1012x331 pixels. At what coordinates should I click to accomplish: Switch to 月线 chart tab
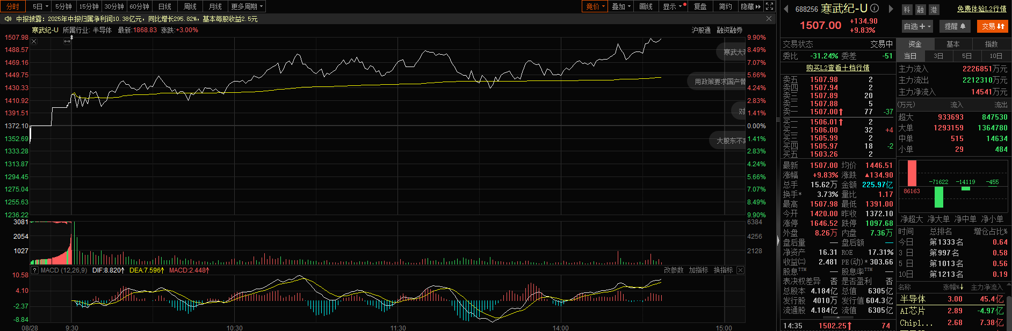[215, 6]
